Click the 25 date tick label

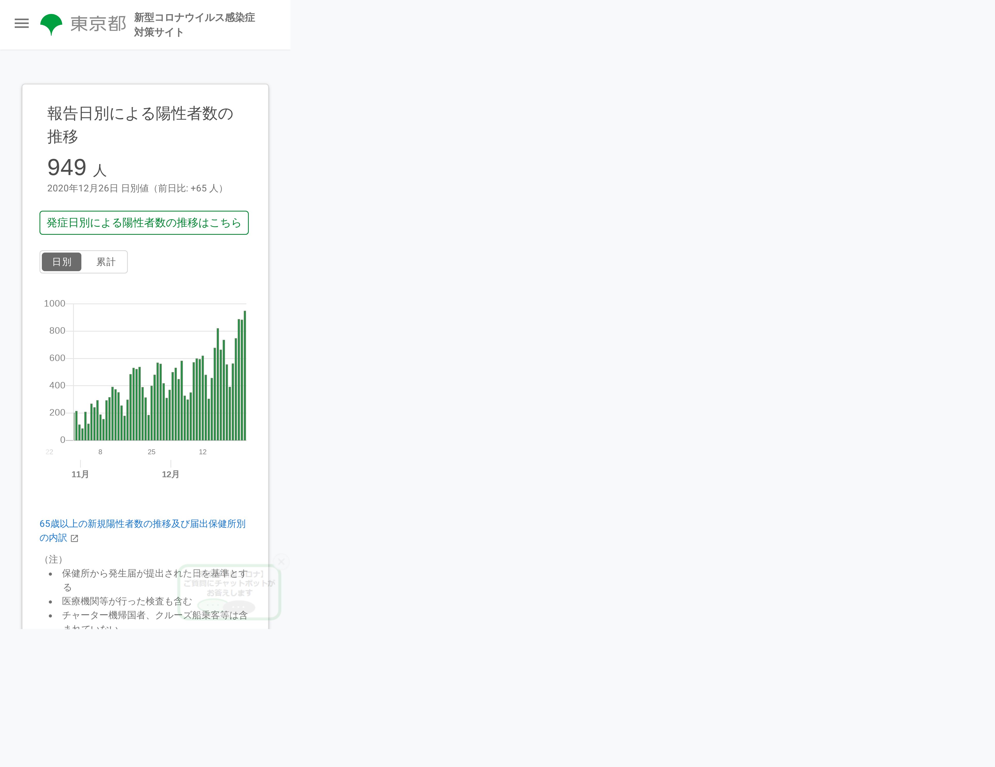pos(151,452)
